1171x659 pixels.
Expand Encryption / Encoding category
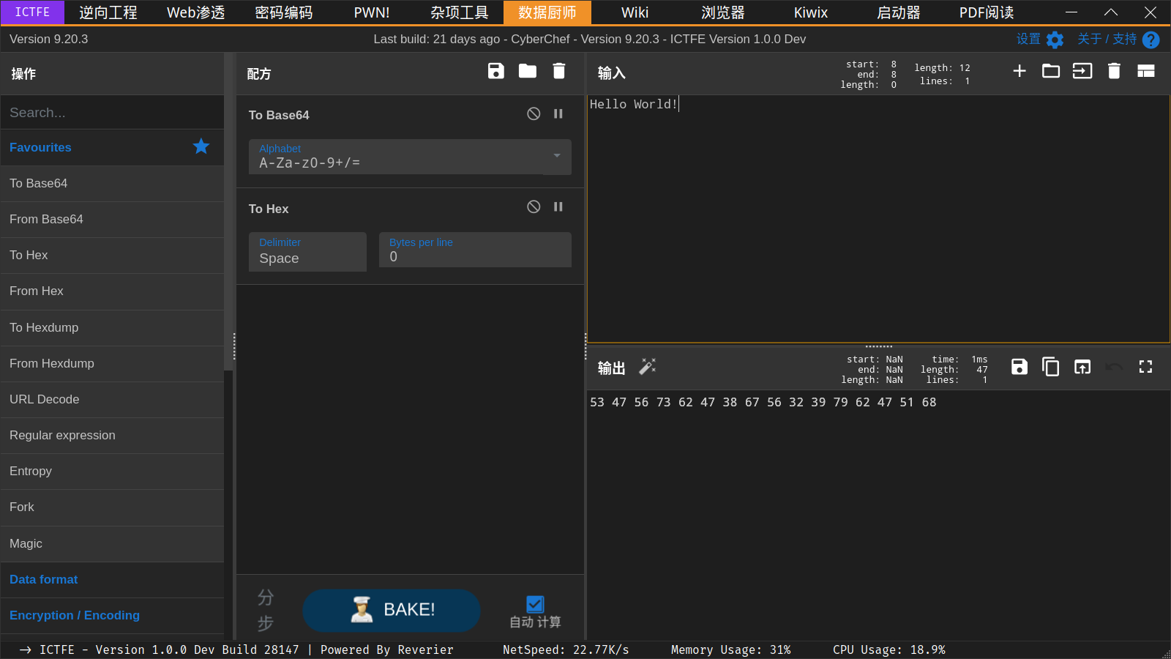112,615
